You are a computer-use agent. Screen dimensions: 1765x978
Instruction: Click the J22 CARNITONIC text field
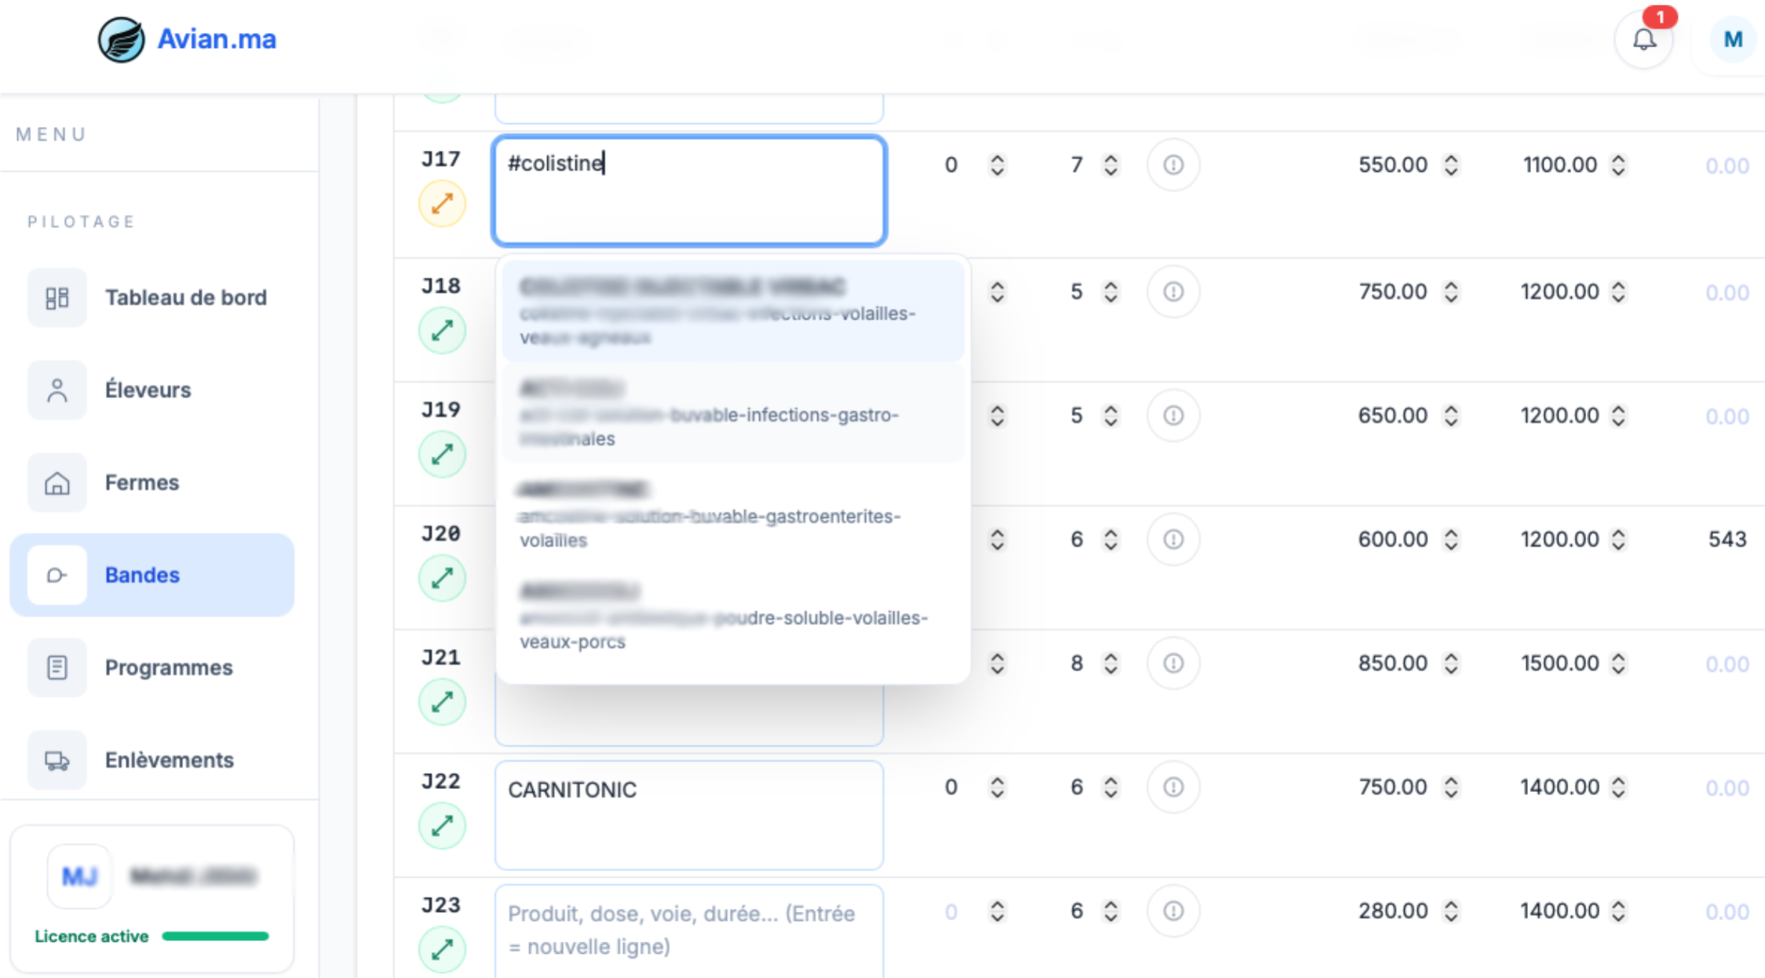[x=688, y=814]
